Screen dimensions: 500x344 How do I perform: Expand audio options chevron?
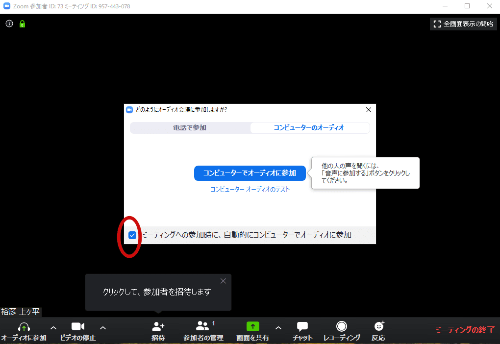pyautogui.click(x=53, y=328)
